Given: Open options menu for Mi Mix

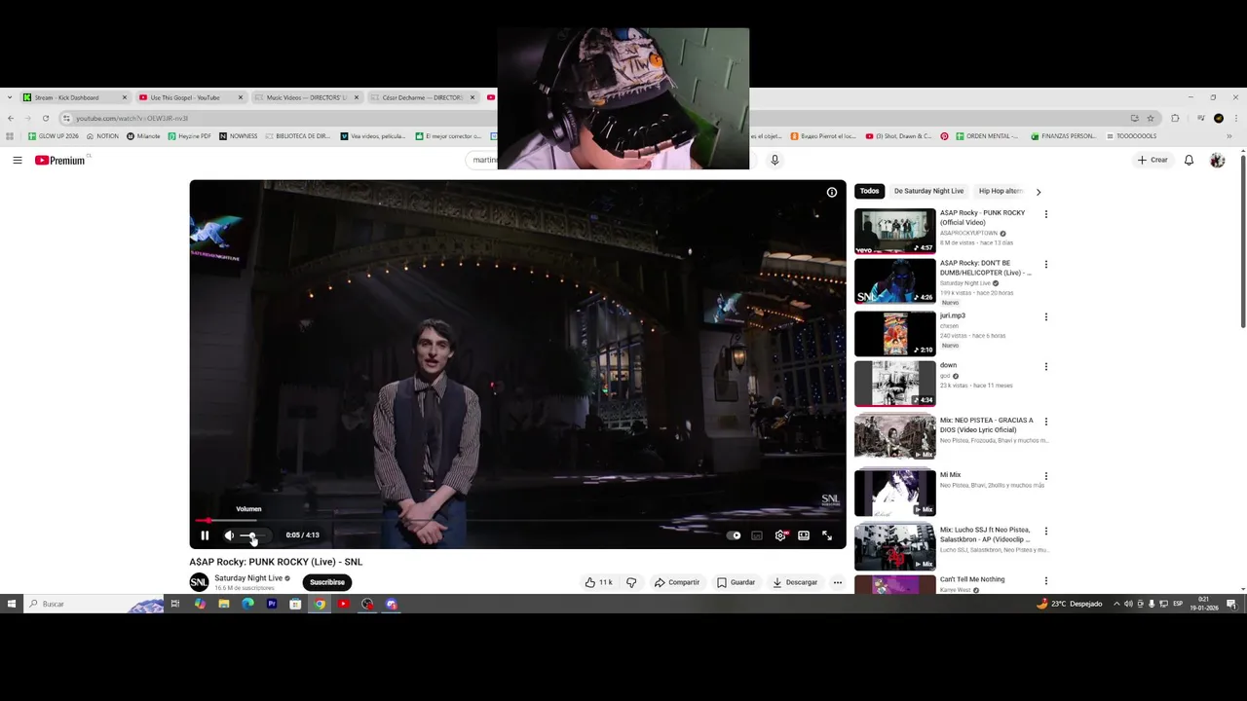Looking at the screenshot, I should 1046,476.
